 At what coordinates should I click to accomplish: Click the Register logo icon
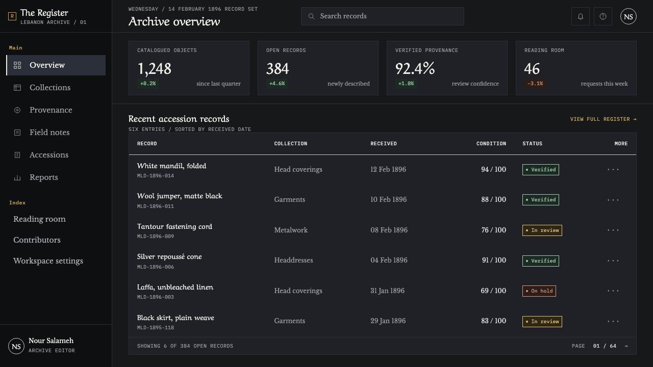[x=12, y=16]
